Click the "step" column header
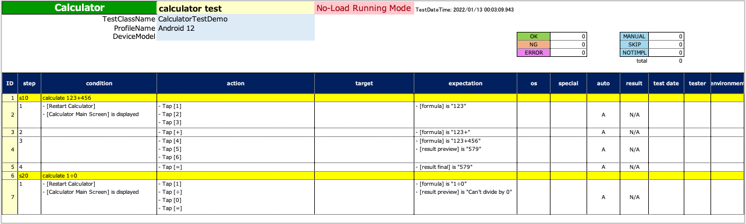This screenshot has width=746, height=224. [30, 84]
